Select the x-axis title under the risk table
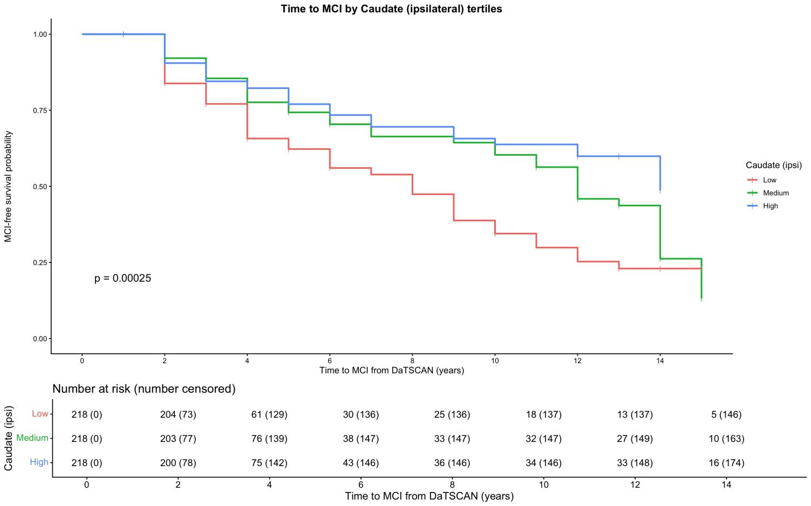This screenshot has width=811, height=506. pyautogui.click(x=429, y=496)
